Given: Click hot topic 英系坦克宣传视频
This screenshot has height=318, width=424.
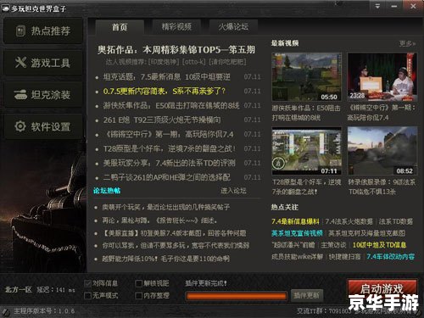Looking at the screenshot, I should point(297,233).
